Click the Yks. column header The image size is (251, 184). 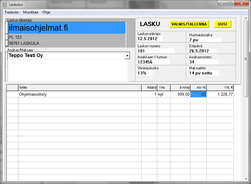(164, 87)
